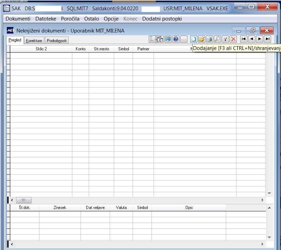The width and height of the screenshot is (281, 250).
Task: Click the monitor screen toolbar icon
Action: coord(168,39)
